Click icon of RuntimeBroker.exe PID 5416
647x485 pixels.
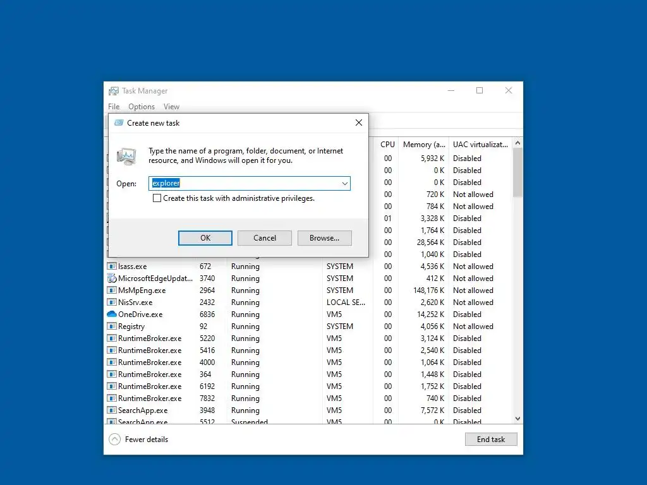coord(112,350)
